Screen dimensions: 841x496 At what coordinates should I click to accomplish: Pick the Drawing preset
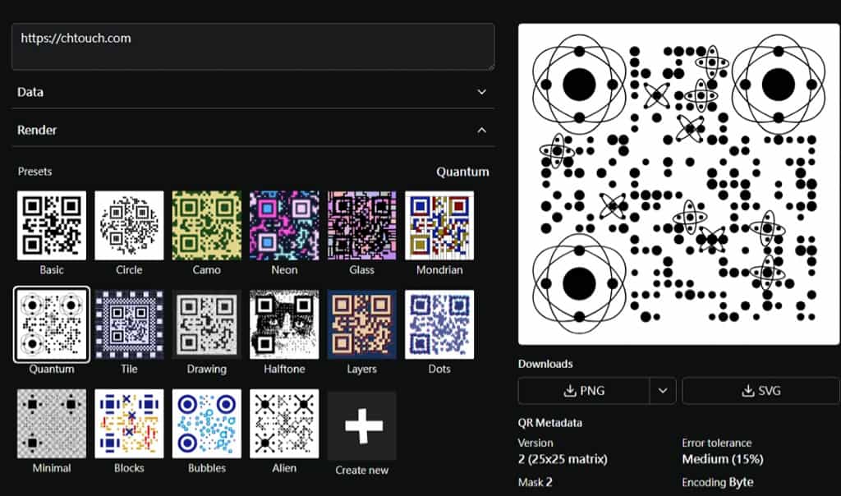pyautogui.click(x=206, y=324)
